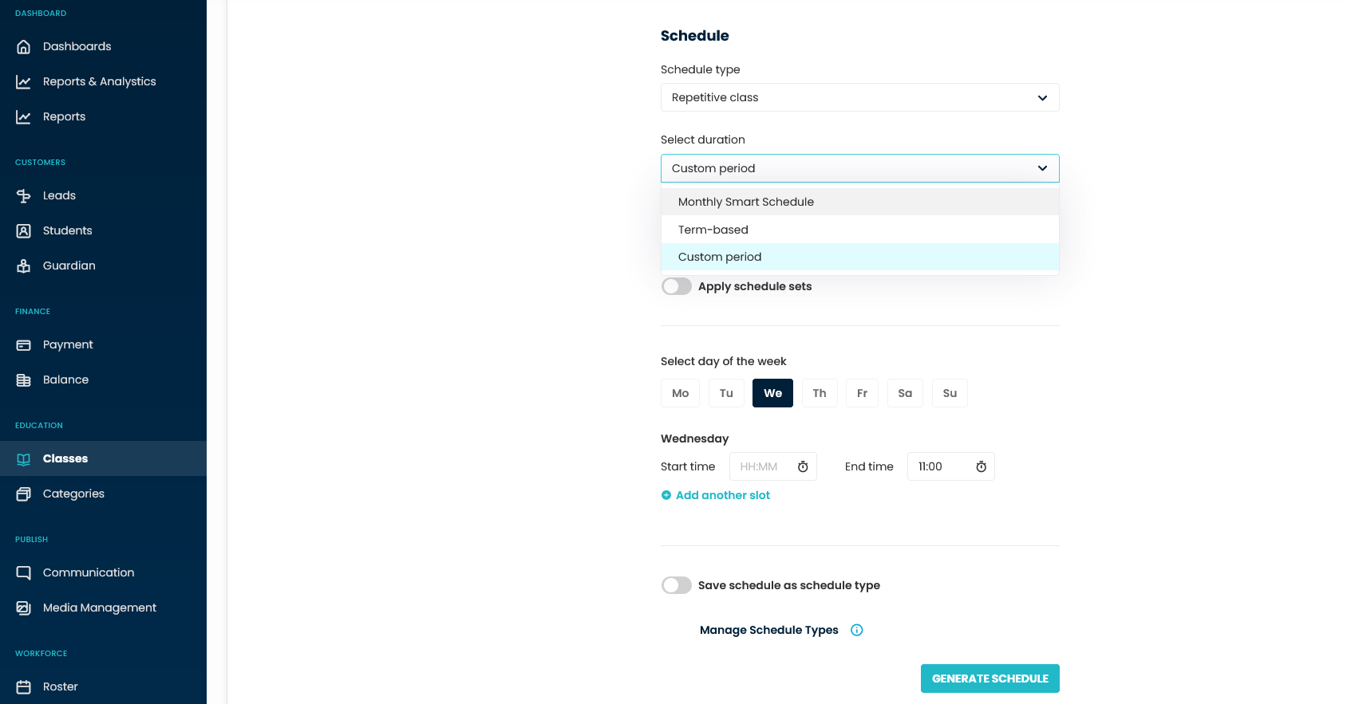Click chevron arrow on Custom period dropdown
This screenshot has width=1347, height=704.
pyautogui.click(x=1042, y=168)
